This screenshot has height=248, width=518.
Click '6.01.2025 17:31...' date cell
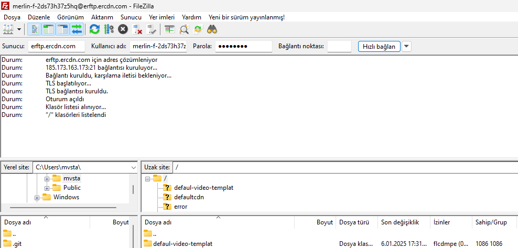pos(404,244)
